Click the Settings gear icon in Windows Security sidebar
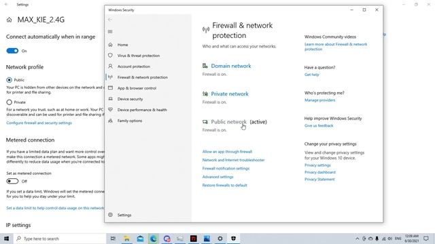The image size is (435, 244). pyautogui.click(x=110, y=215)
